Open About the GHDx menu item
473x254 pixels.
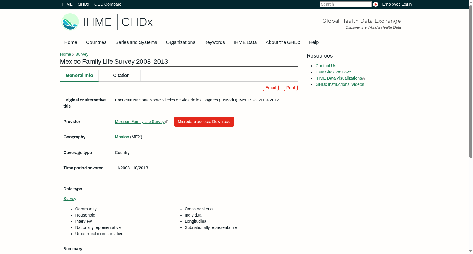(x=283, y=42)
